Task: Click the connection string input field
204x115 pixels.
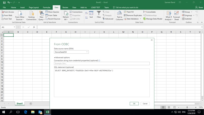Action: pos(102,64)
